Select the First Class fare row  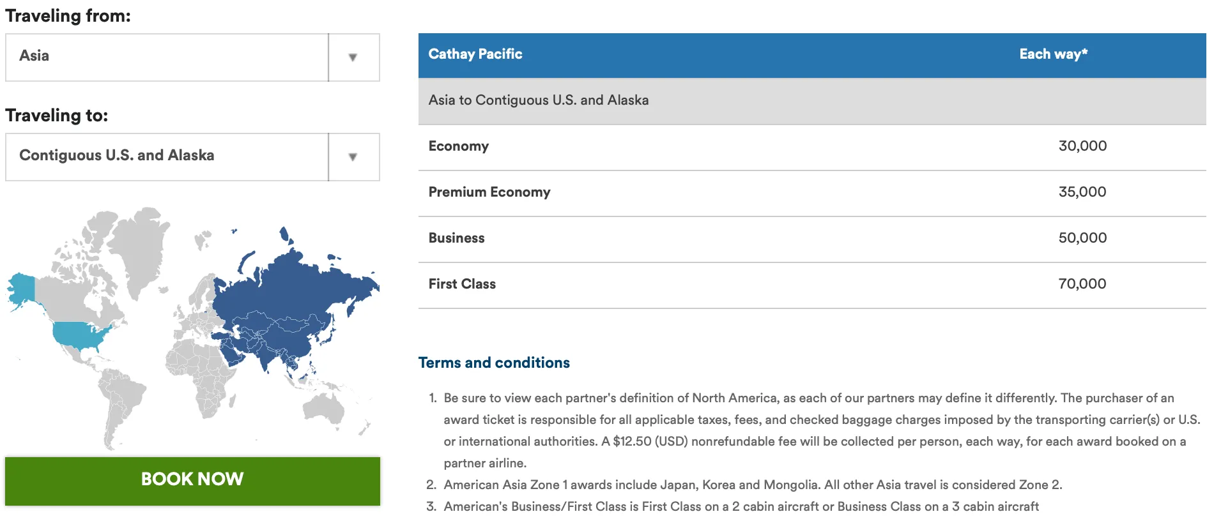tap(812, 285)
